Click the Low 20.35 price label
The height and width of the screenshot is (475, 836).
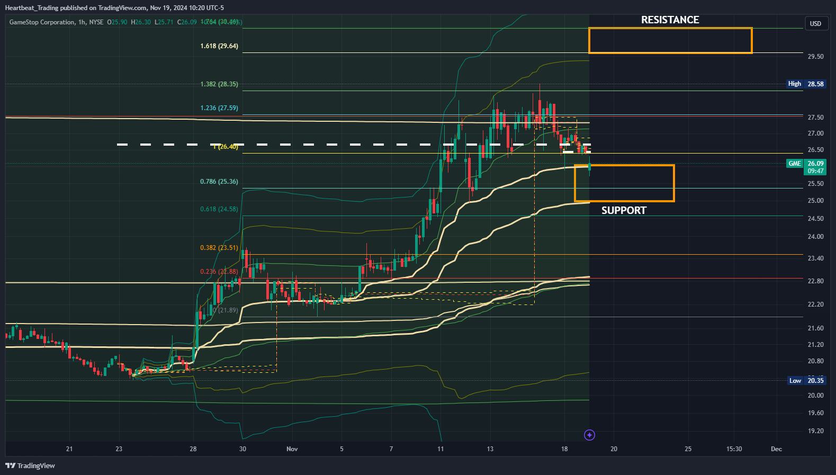(806, 380)
